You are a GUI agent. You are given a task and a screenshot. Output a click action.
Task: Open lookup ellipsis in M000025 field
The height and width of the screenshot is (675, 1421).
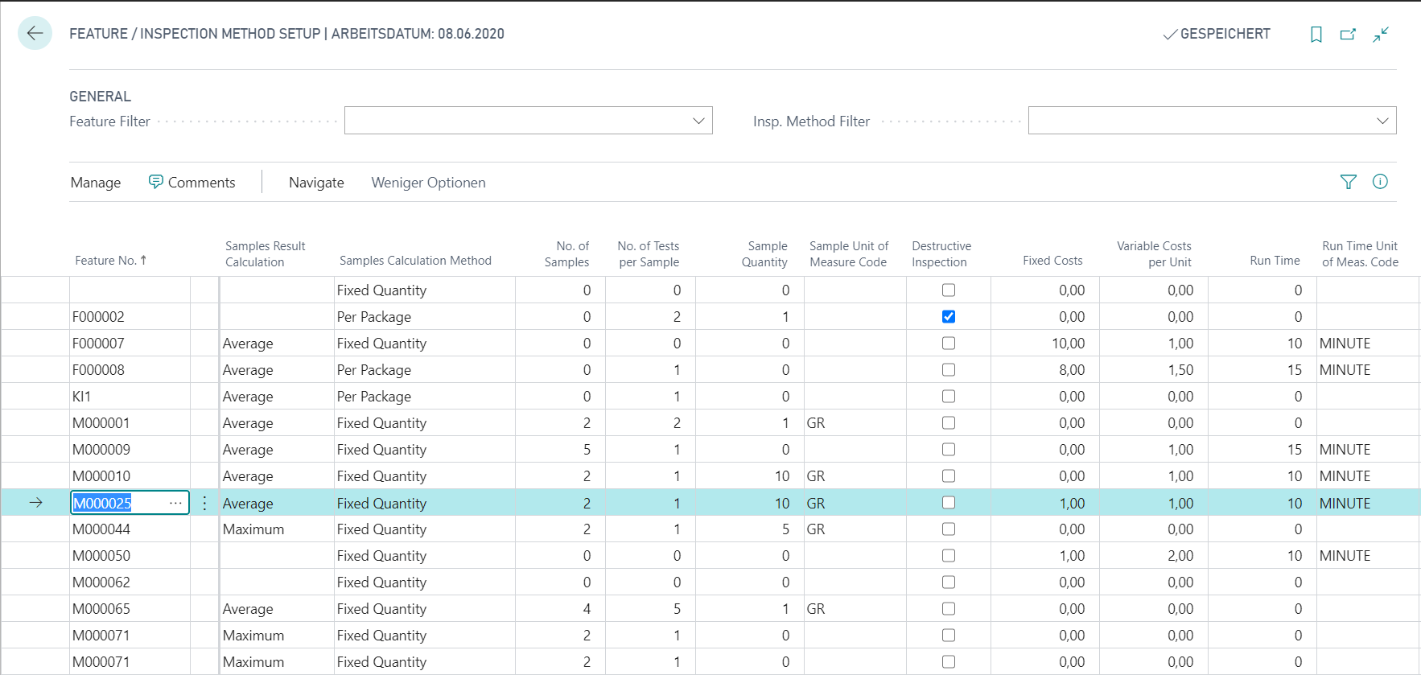[x=175, y=503]
